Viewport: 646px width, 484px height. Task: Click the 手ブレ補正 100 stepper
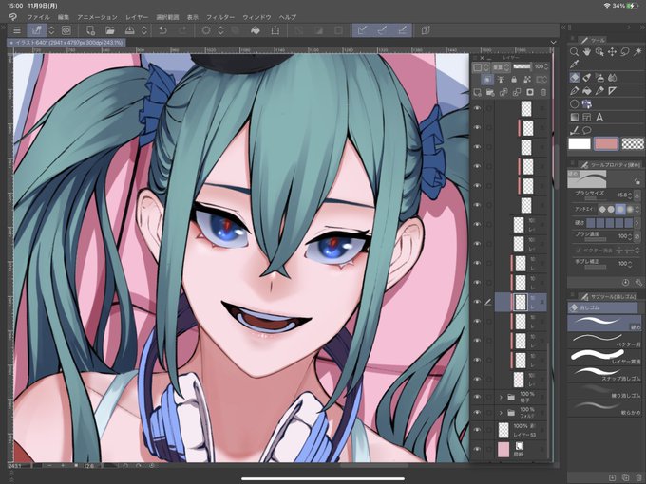pos(631,264)
